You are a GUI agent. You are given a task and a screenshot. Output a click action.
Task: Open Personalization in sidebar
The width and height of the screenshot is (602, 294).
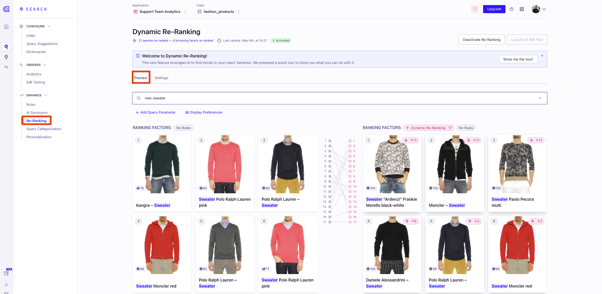[x=39, y=137]
